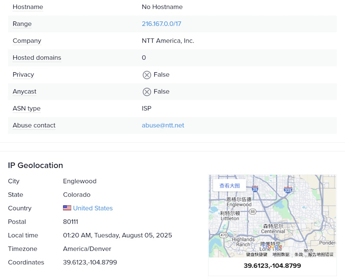Click the abuse@ntt.net email link

[x=163, y=126]
